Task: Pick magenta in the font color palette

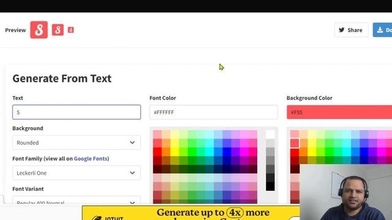Action: (x=244, y=152)
